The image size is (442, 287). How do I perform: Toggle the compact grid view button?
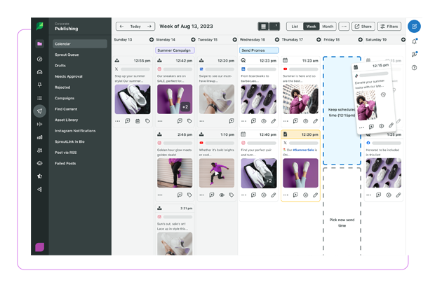click(263, 27)
